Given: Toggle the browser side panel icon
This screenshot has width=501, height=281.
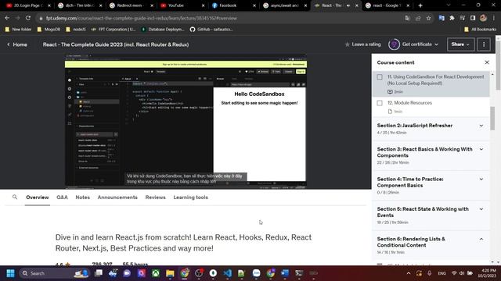Looking at the screenshot, I should click(x=473, y=18).
